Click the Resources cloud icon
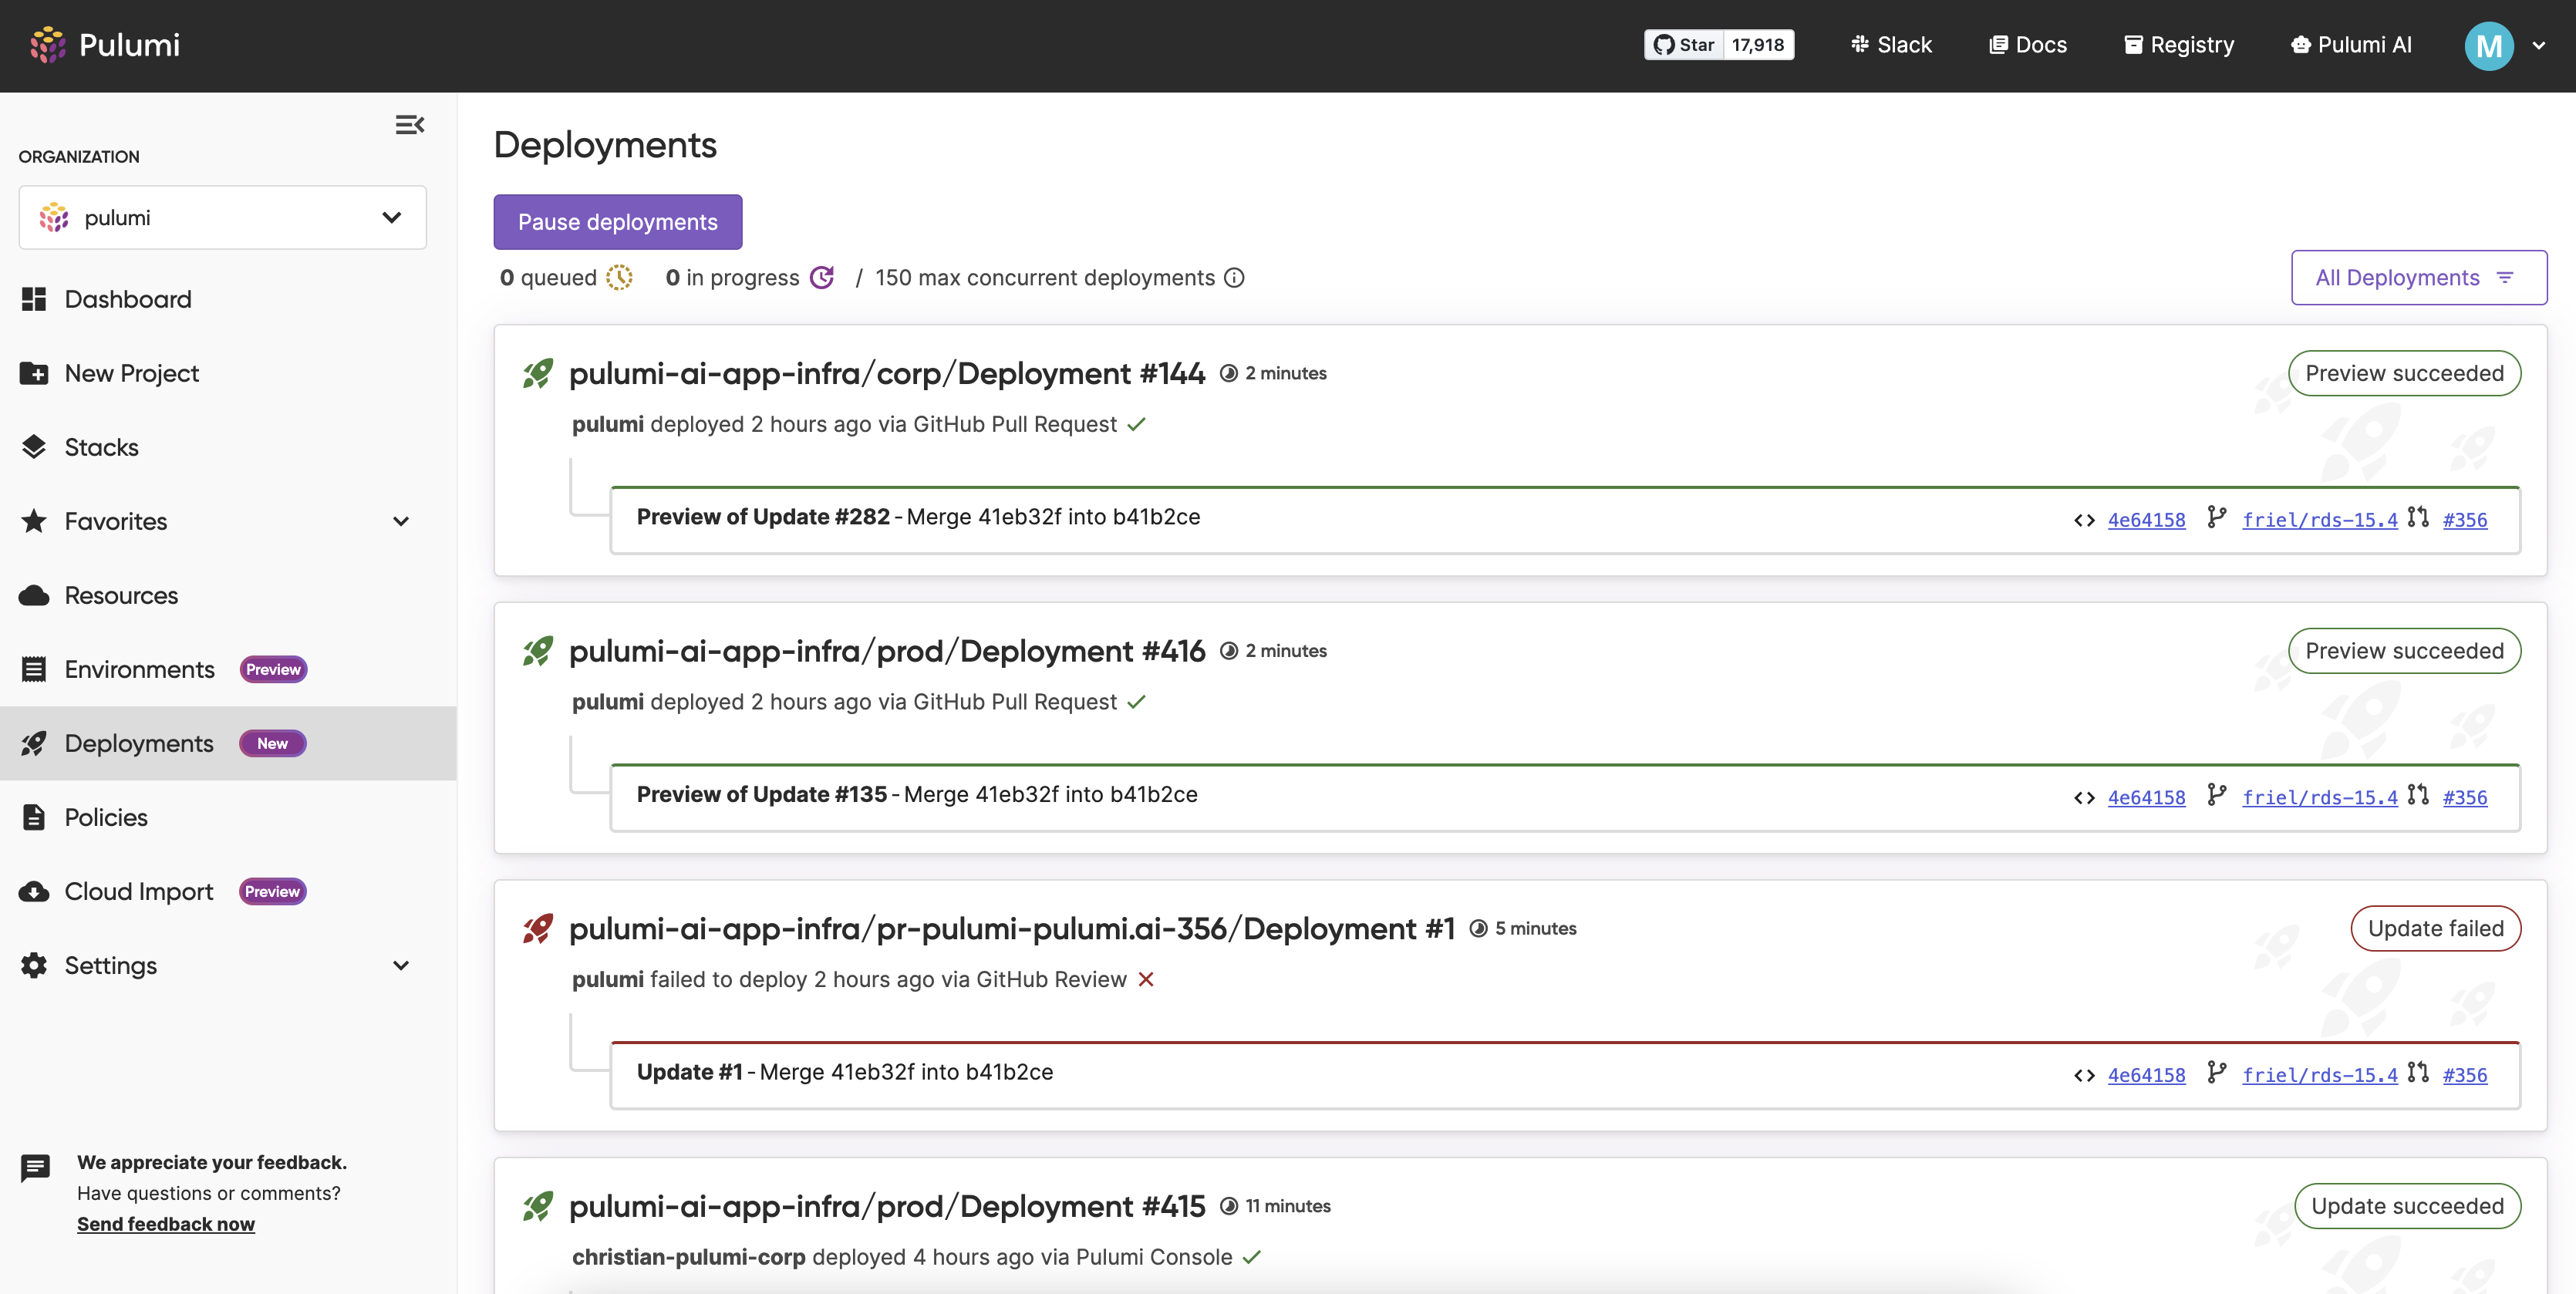Image resolution: width=2576 pixels, height=1294 pixels. click(34, 595)
